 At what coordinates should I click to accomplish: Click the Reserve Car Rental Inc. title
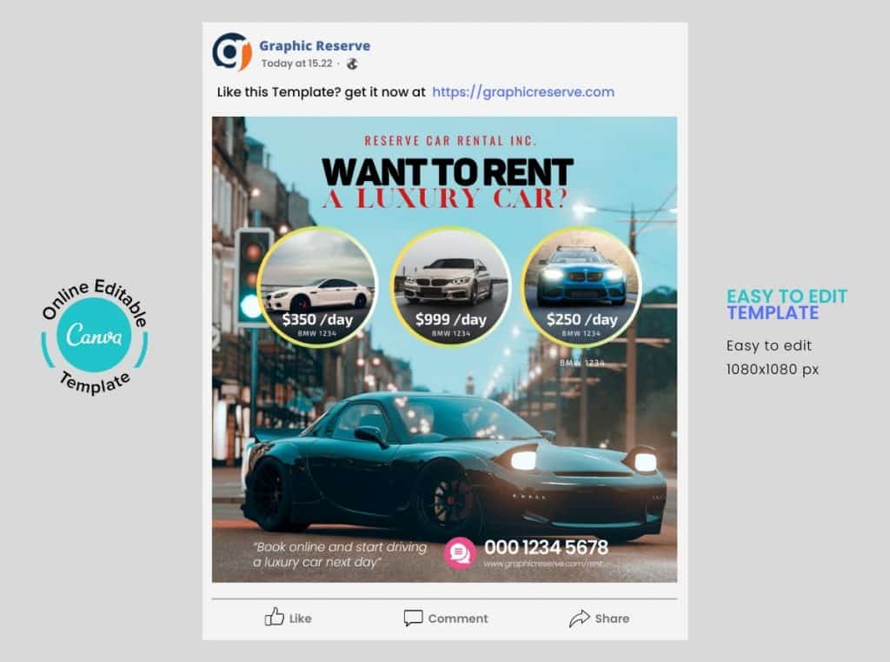[450, 140]
